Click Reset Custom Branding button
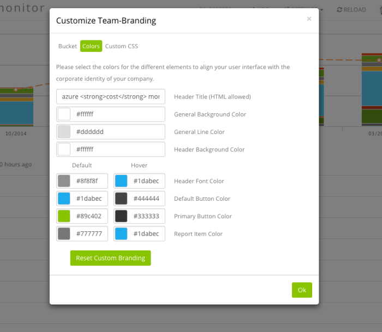The height and width of the screenshot is (332, 382). coord(111,258)
